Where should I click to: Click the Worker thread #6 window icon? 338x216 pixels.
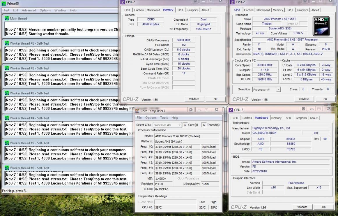pos(7,168)
